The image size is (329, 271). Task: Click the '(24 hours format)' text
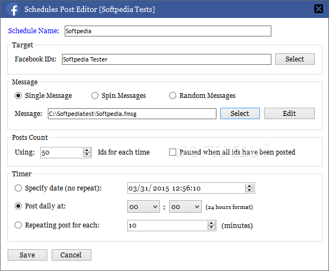[x=229, y=207]
